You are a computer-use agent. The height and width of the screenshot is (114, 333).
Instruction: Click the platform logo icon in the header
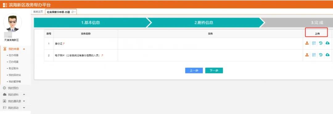tap(5, 5)
